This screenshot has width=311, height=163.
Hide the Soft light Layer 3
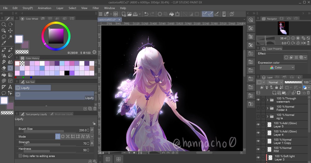point(258,158)
